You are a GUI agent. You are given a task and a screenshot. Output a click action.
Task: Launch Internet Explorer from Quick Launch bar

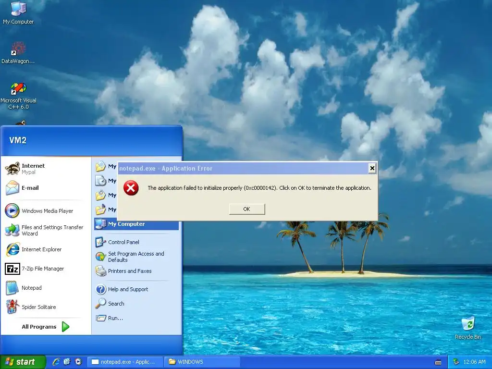click(56, 362)
